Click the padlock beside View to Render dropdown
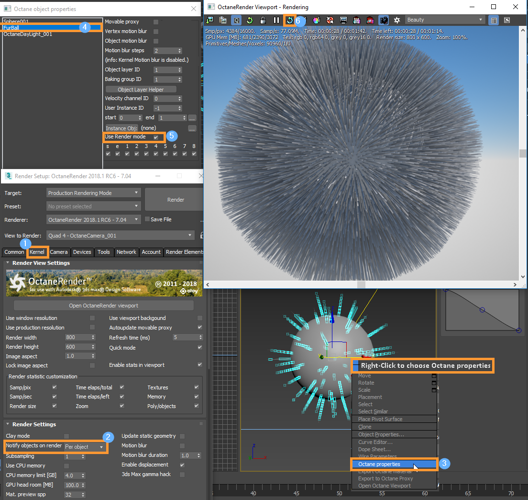The height and width of the screenshot is (500, 528). pyautogui.click(x=202, y=235)
